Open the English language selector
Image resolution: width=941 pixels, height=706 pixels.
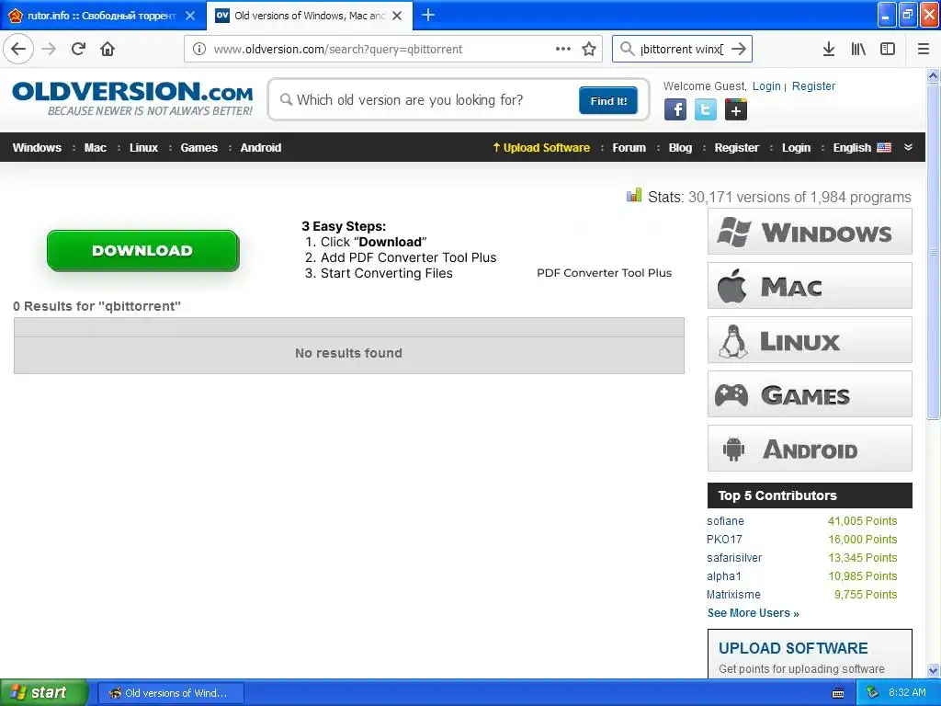pos(862,148)
